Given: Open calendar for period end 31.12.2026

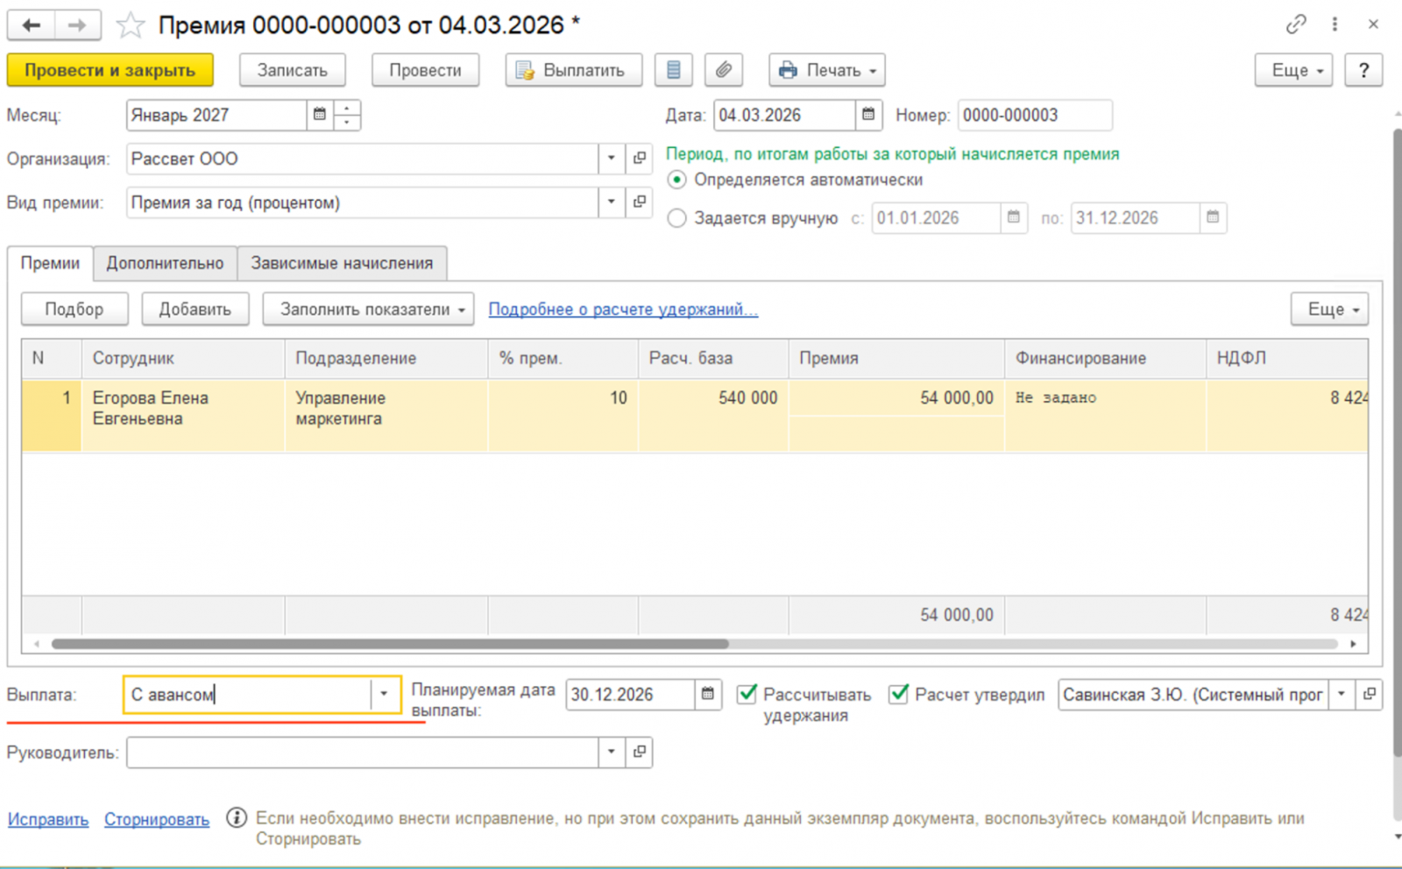Looking at the screenshot, I should pyautogui.click(x=1213, y=217).
